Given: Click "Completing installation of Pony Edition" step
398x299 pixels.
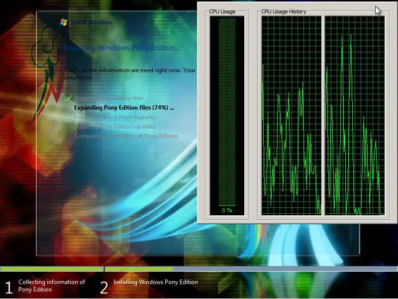Looking at the screenshot, I should click(126, 136).
